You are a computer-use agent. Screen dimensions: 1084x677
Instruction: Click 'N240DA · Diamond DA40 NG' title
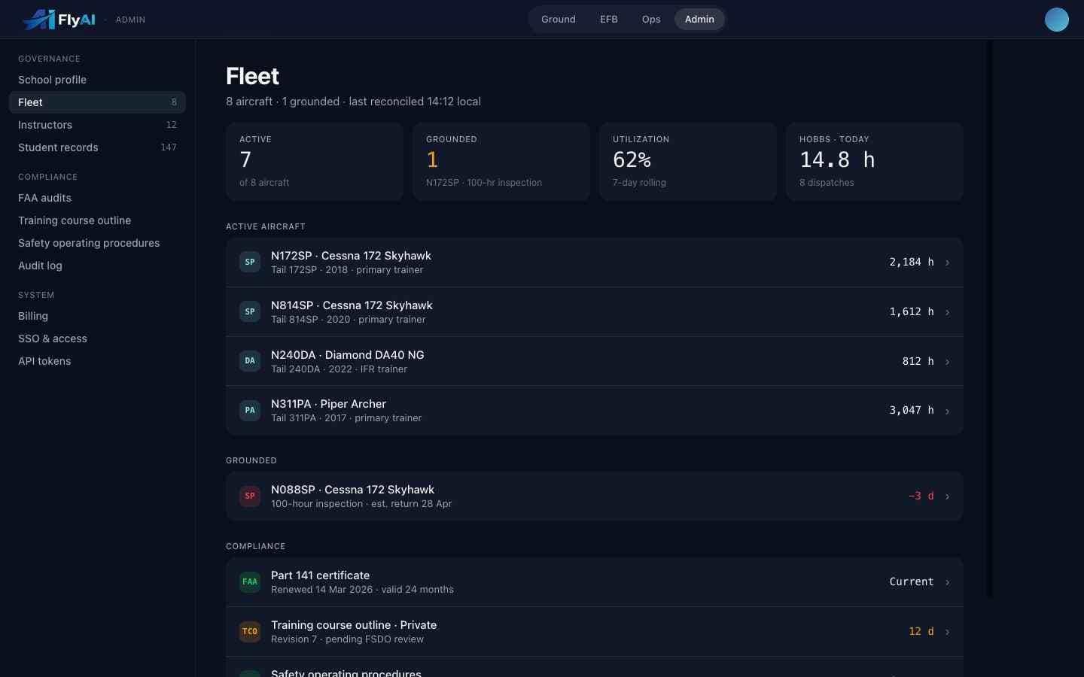tap(348, 355)
